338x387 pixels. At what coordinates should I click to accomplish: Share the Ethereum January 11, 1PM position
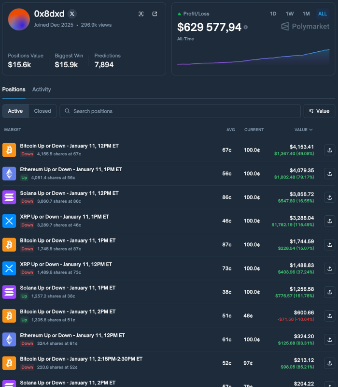tap(329, 174)
